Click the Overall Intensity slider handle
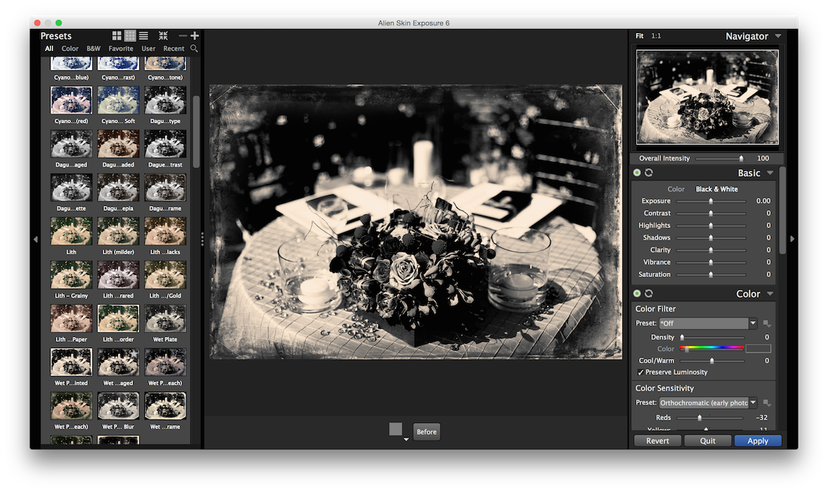Viewport: 828px width, 492px height. pos(741,158)
